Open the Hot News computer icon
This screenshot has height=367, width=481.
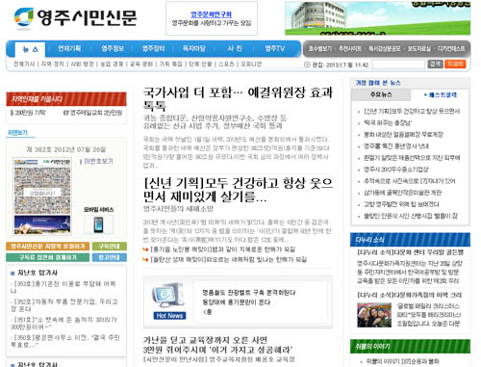pyautogui.click(x=169, y=301)
